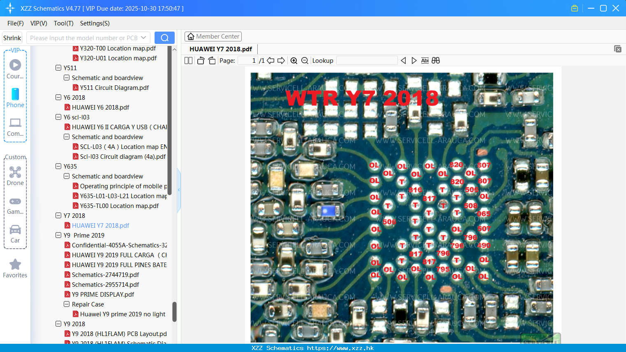
Task: Click the Shrink button
Action: [12, 38]
